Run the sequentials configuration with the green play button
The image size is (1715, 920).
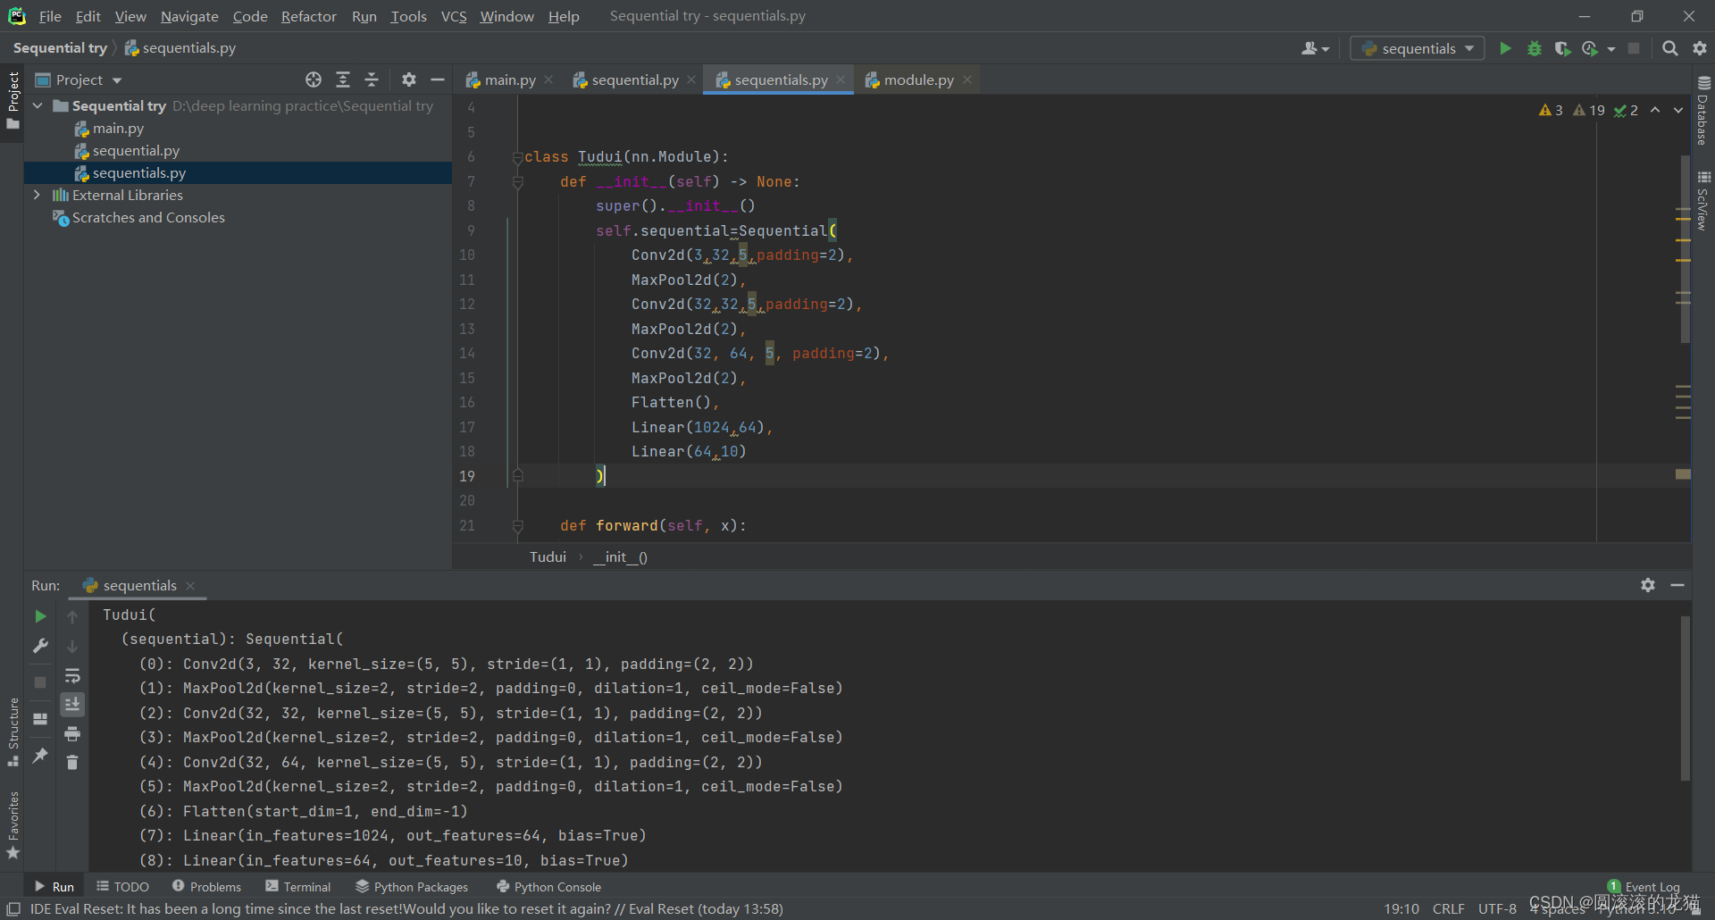click(x=1505, y=48)
